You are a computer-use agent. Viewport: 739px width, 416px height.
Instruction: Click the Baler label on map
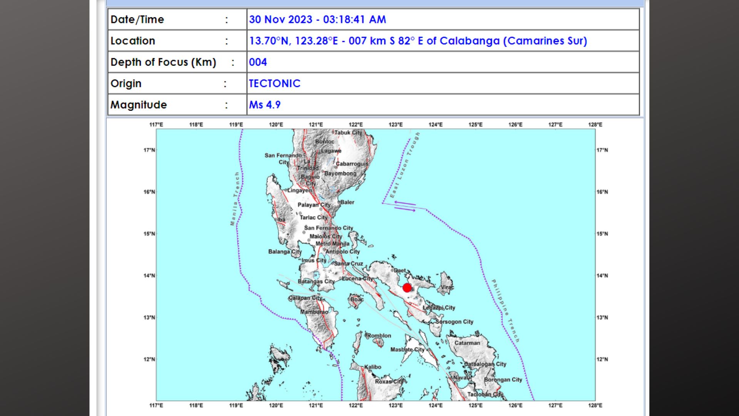(x=347, y=202)
